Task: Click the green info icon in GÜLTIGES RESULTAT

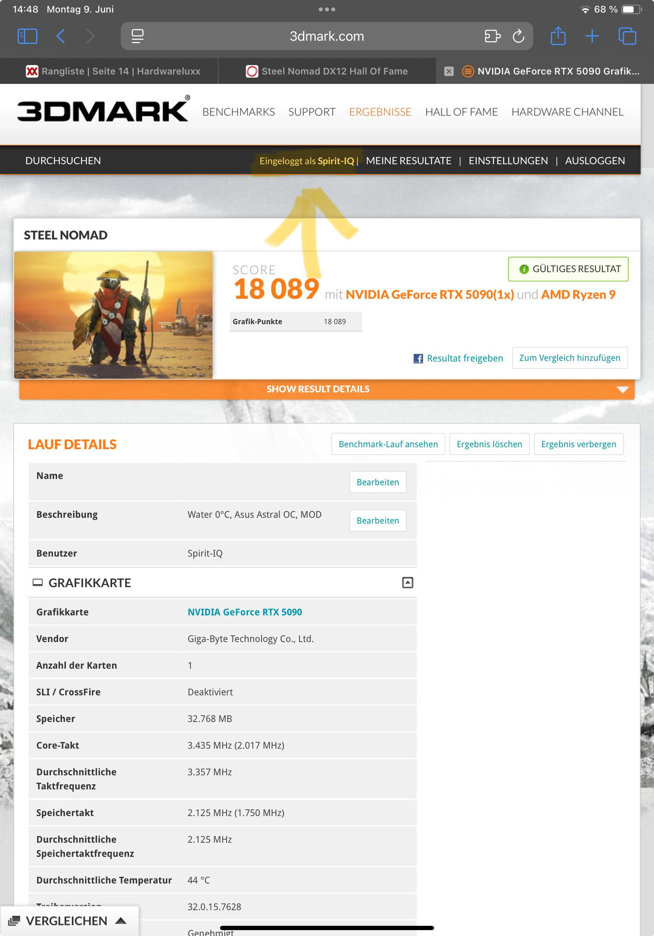Action: click(x=523, y=269)
